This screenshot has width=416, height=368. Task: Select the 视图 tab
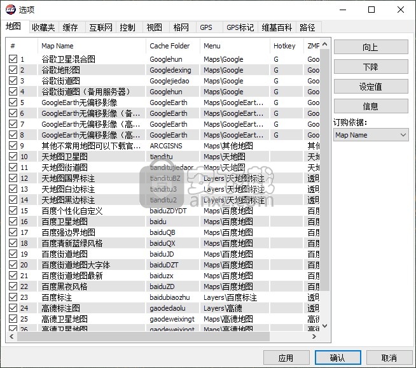point(155,27)
